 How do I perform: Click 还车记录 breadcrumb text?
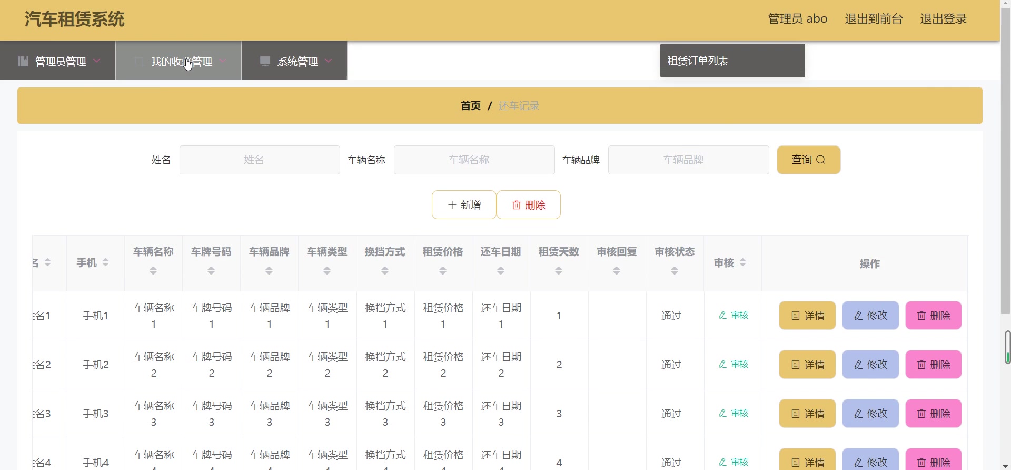[519, 106]
